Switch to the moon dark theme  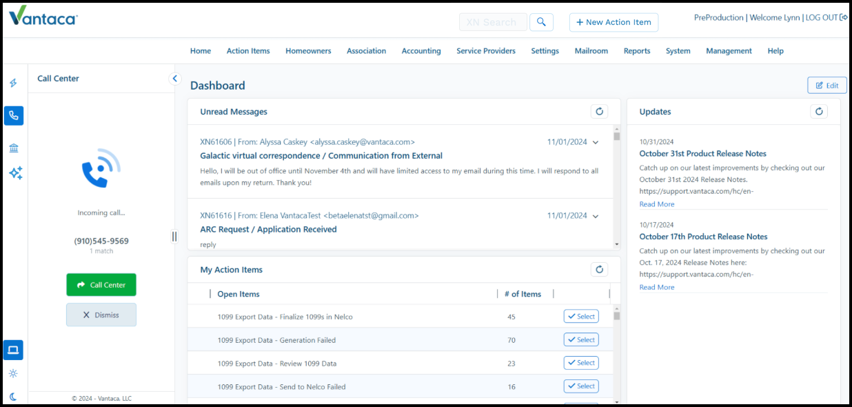click(x=13, y=397)
